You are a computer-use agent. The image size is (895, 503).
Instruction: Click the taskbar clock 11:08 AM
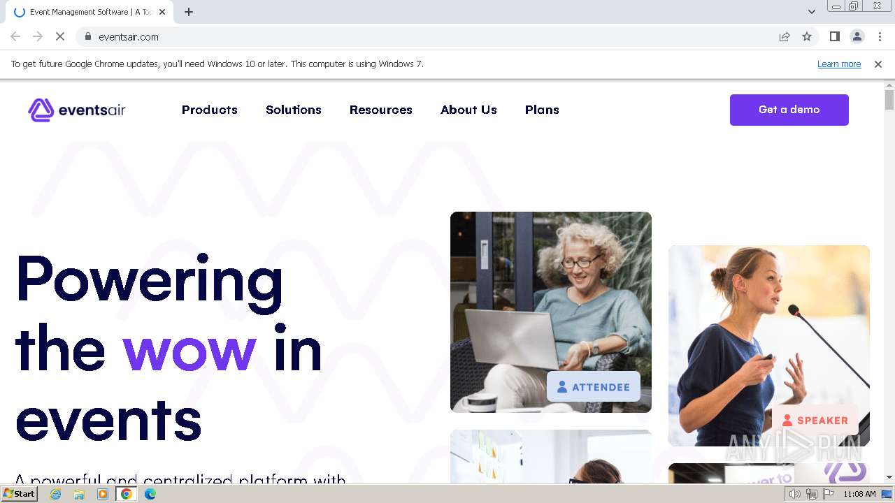pos(859,494)
